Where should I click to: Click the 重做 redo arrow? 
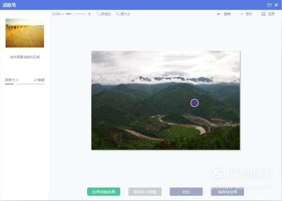[x=241, y=14]
